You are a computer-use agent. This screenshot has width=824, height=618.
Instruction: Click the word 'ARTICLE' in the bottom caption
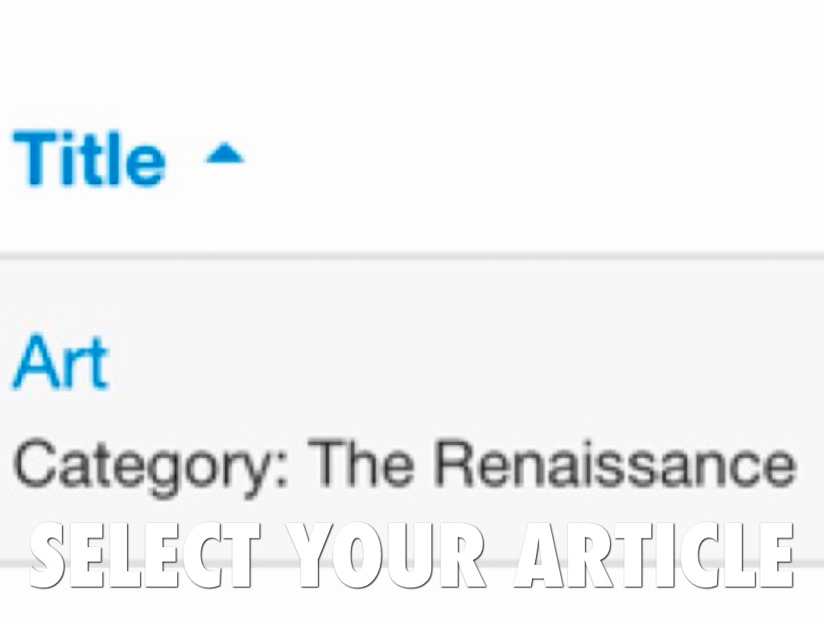[653, 555]
